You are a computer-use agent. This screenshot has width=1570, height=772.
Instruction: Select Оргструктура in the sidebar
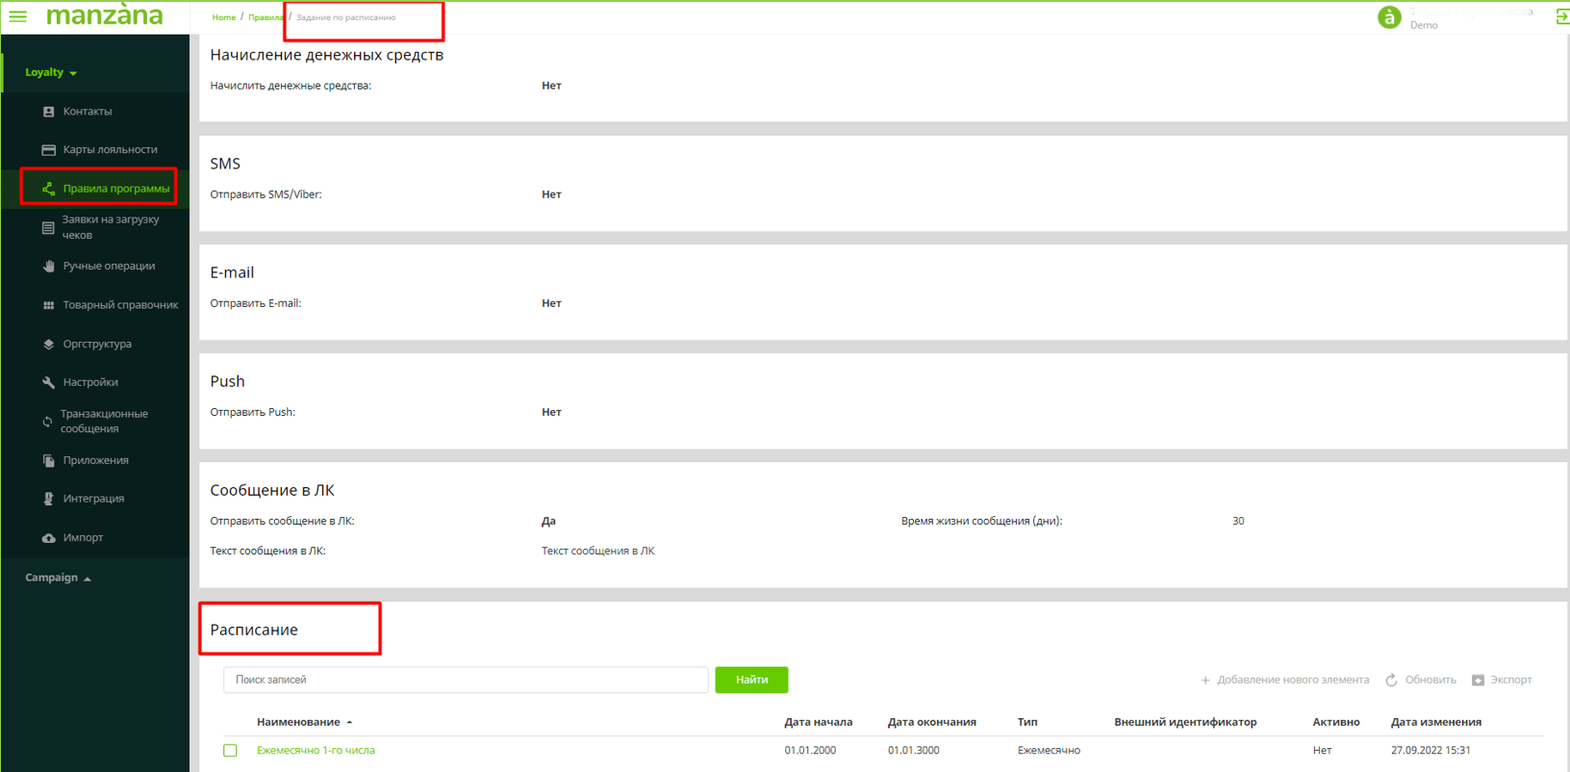coord(97,344)
